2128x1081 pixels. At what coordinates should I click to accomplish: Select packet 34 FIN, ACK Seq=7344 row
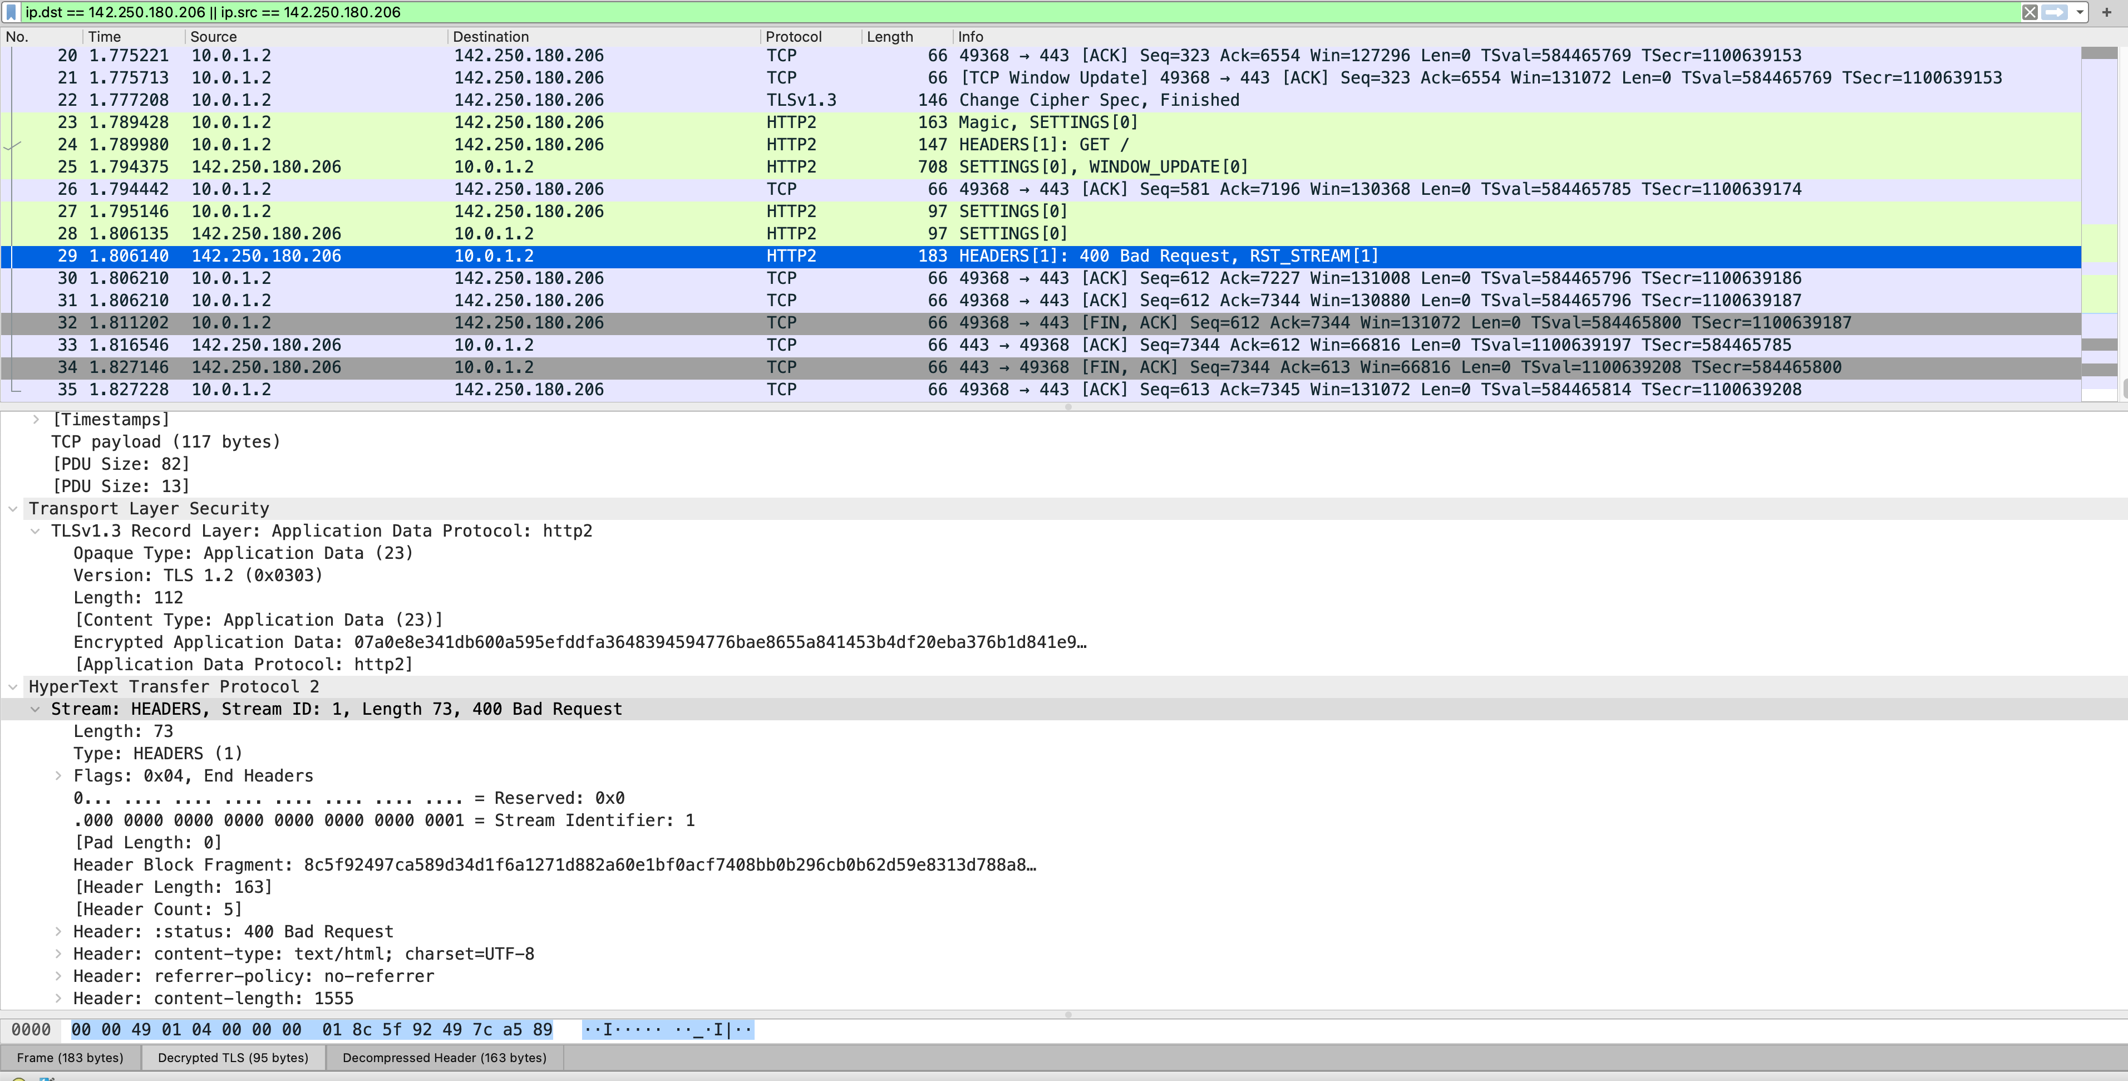click(x=1041, y=368)
